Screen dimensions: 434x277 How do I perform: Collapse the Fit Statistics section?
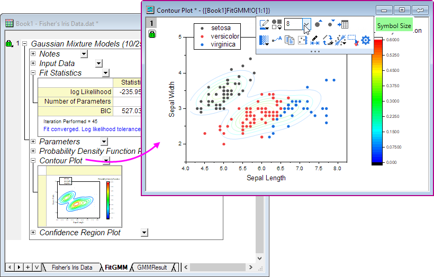33,73
